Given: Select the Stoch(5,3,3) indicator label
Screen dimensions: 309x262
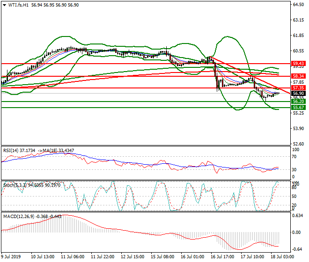Looking at the screenshot, I should coord(15,185).
